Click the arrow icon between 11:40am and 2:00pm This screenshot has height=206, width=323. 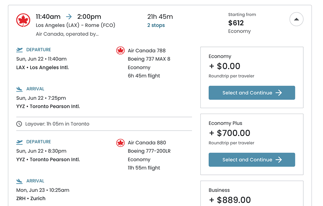click(69, 17)
